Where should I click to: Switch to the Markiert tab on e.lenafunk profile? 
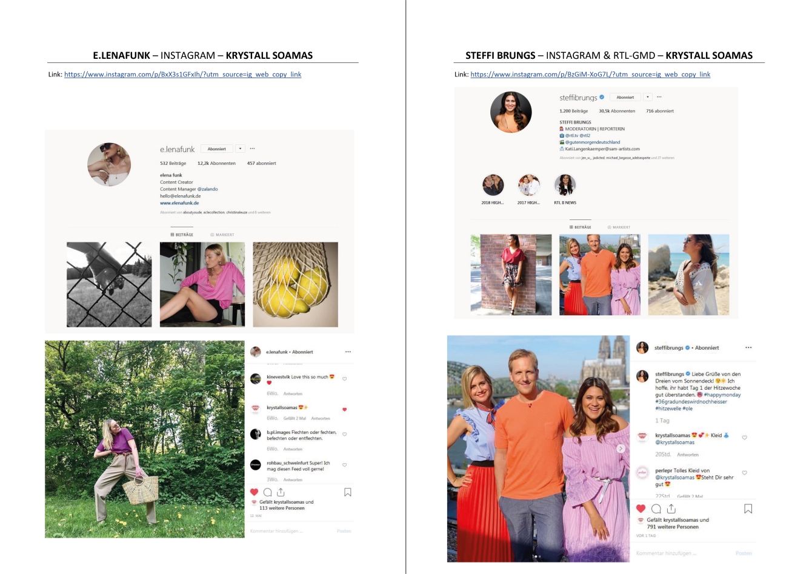pyautogui.click(x=222, y=235)
